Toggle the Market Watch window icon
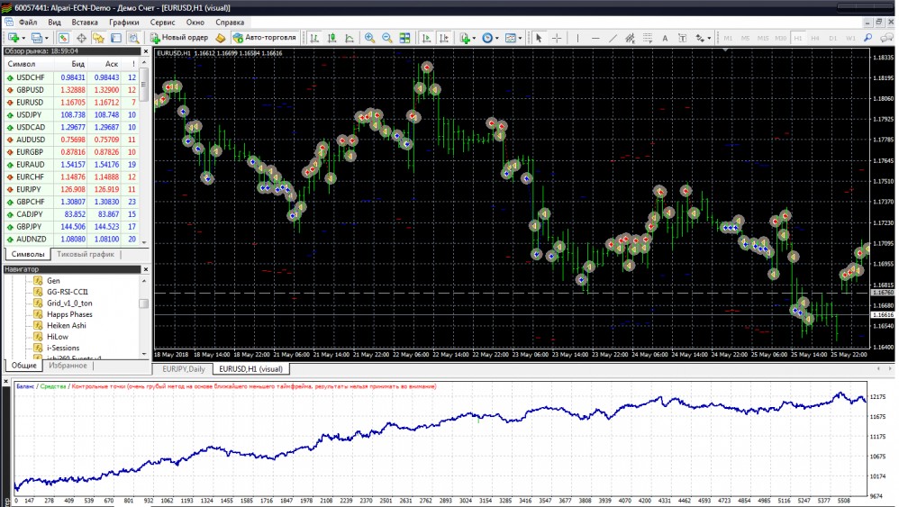 tap(64, 38)
